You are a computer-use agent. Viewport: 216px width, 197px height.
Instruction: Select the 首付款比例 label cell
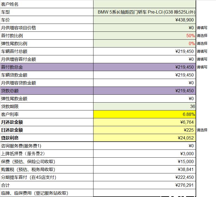click(x=47, y=36)
